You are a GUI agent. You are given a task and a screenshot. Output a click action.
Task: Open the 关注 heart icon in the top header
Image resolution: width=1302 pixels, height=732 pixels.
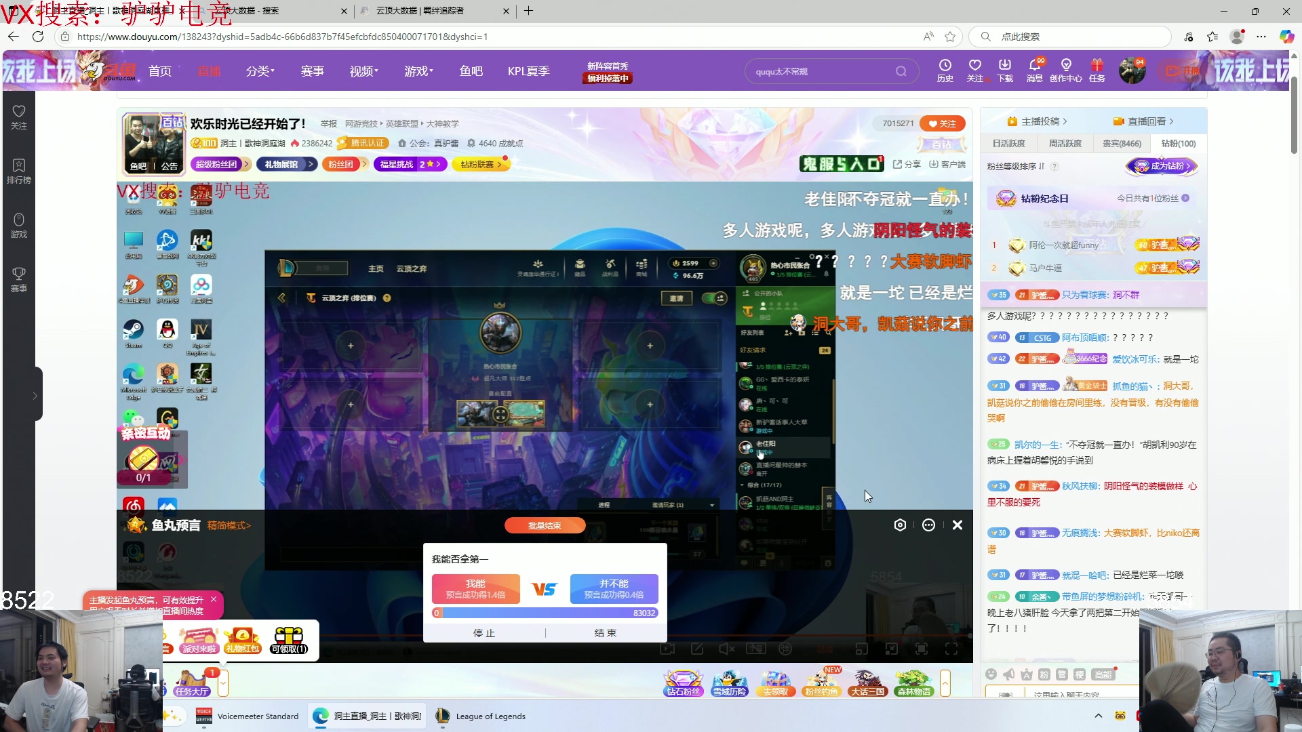point(974,70)
